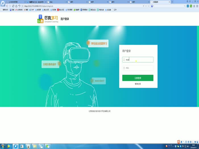199x149 pixels.
Task: Click the browser back arrow
Action: pos(7,6)
